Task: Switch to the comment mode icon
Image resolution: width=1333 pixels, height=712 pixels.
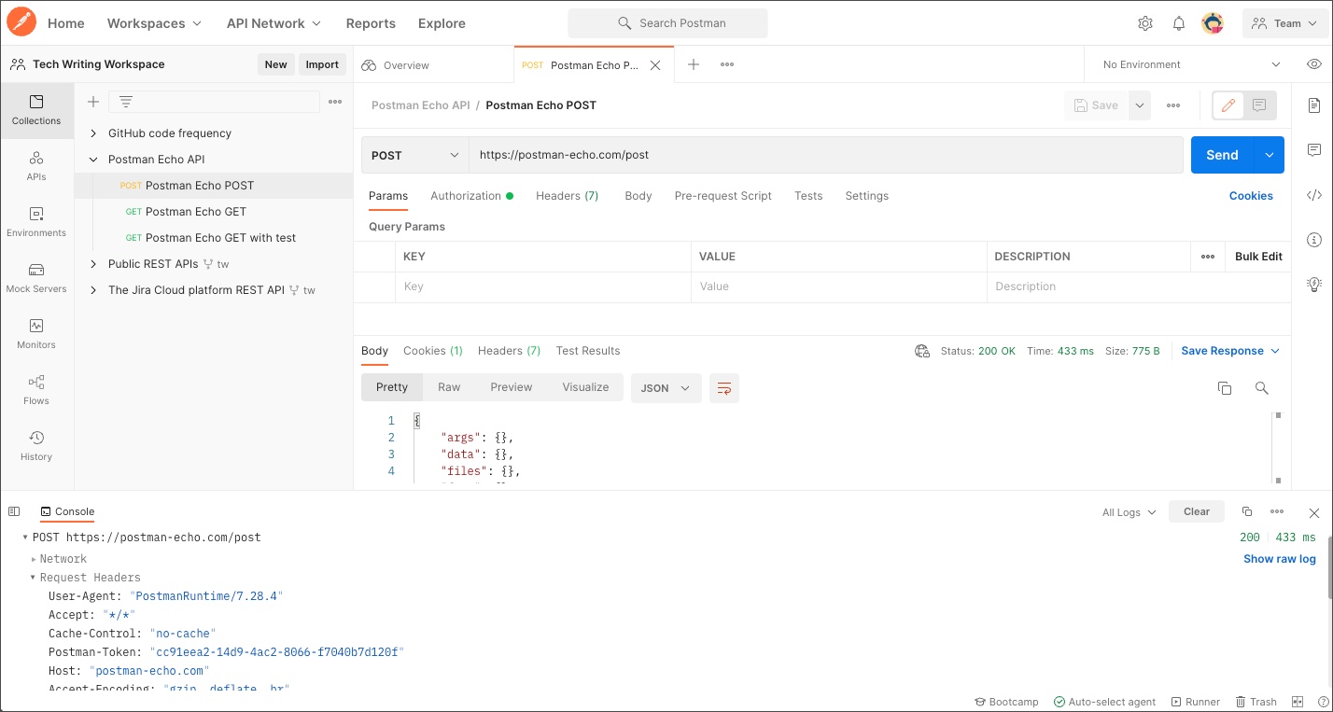Action: tap(1259, 105)
